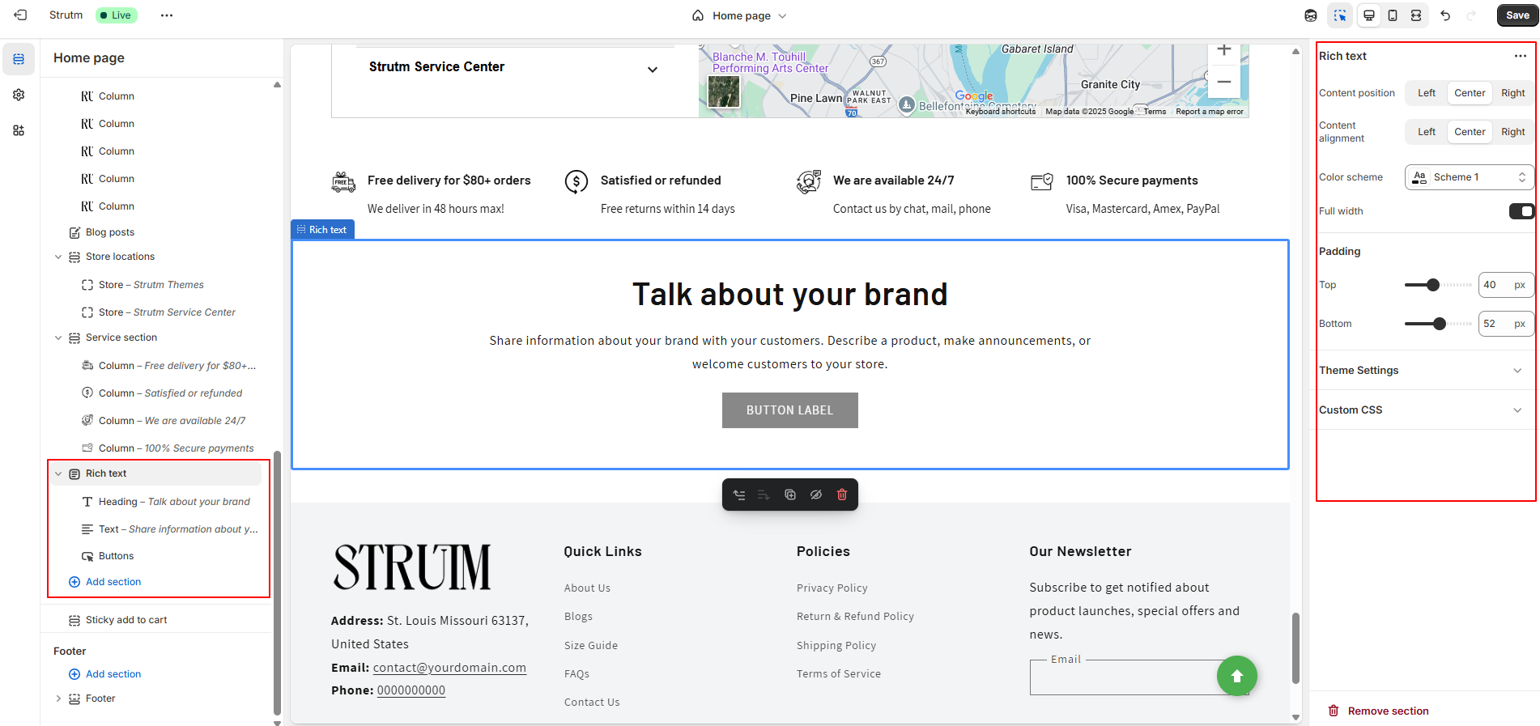
Task: Expand the Custom CSS panel
Action: click(1421, 410)
